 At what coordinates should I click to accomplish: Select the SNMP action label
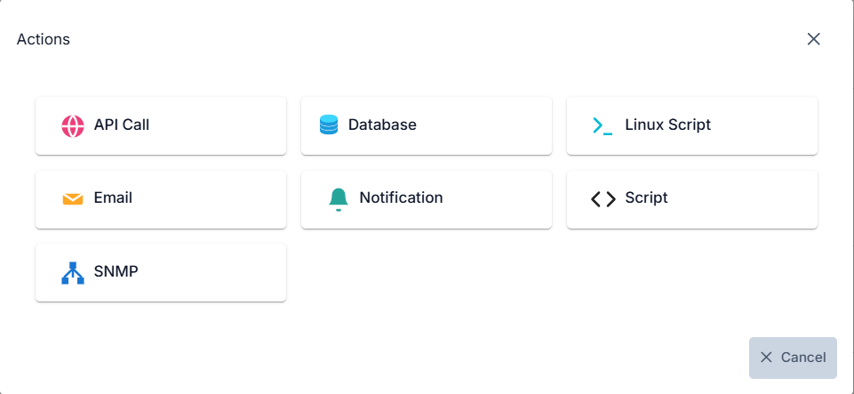116,271
